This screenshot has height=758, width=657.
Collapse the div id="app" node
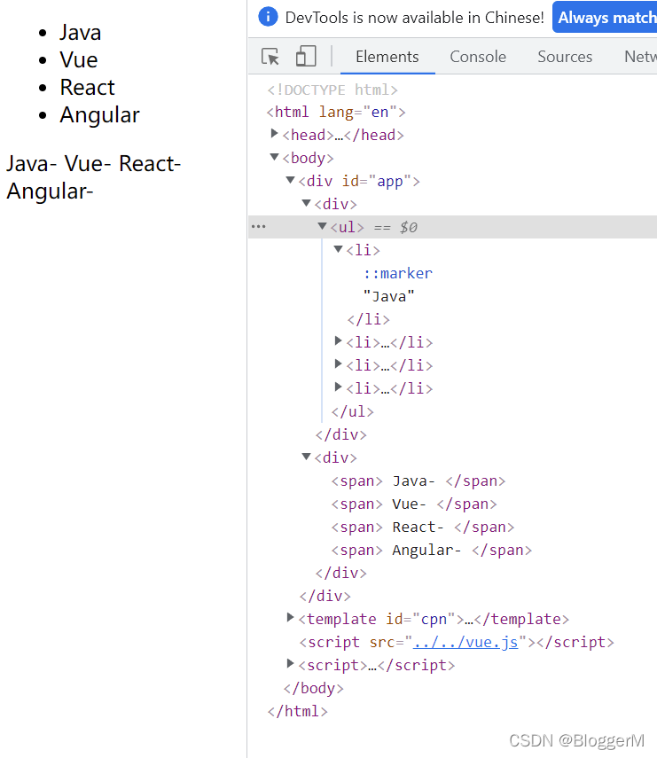point(290,180)
